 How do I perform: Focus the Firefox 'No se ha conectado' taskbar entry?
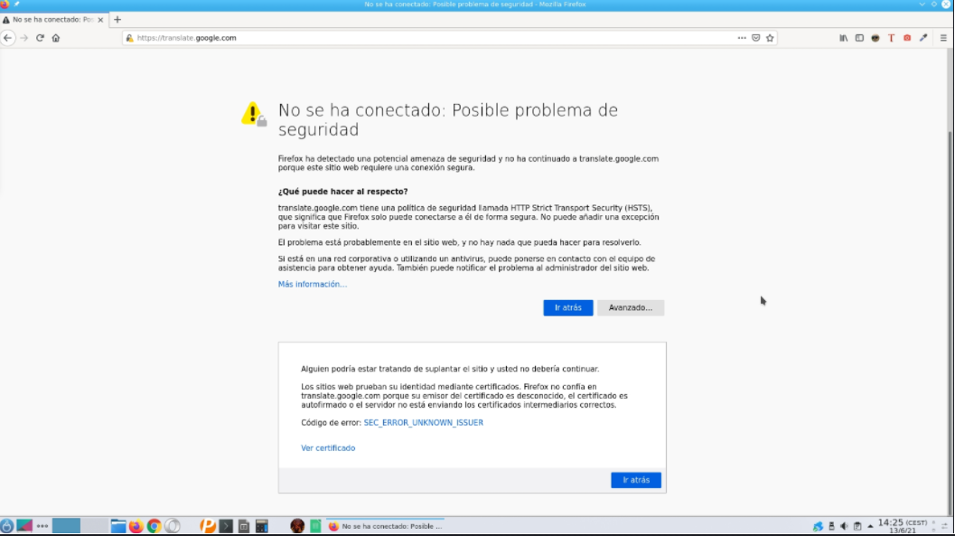click(385, 526)
